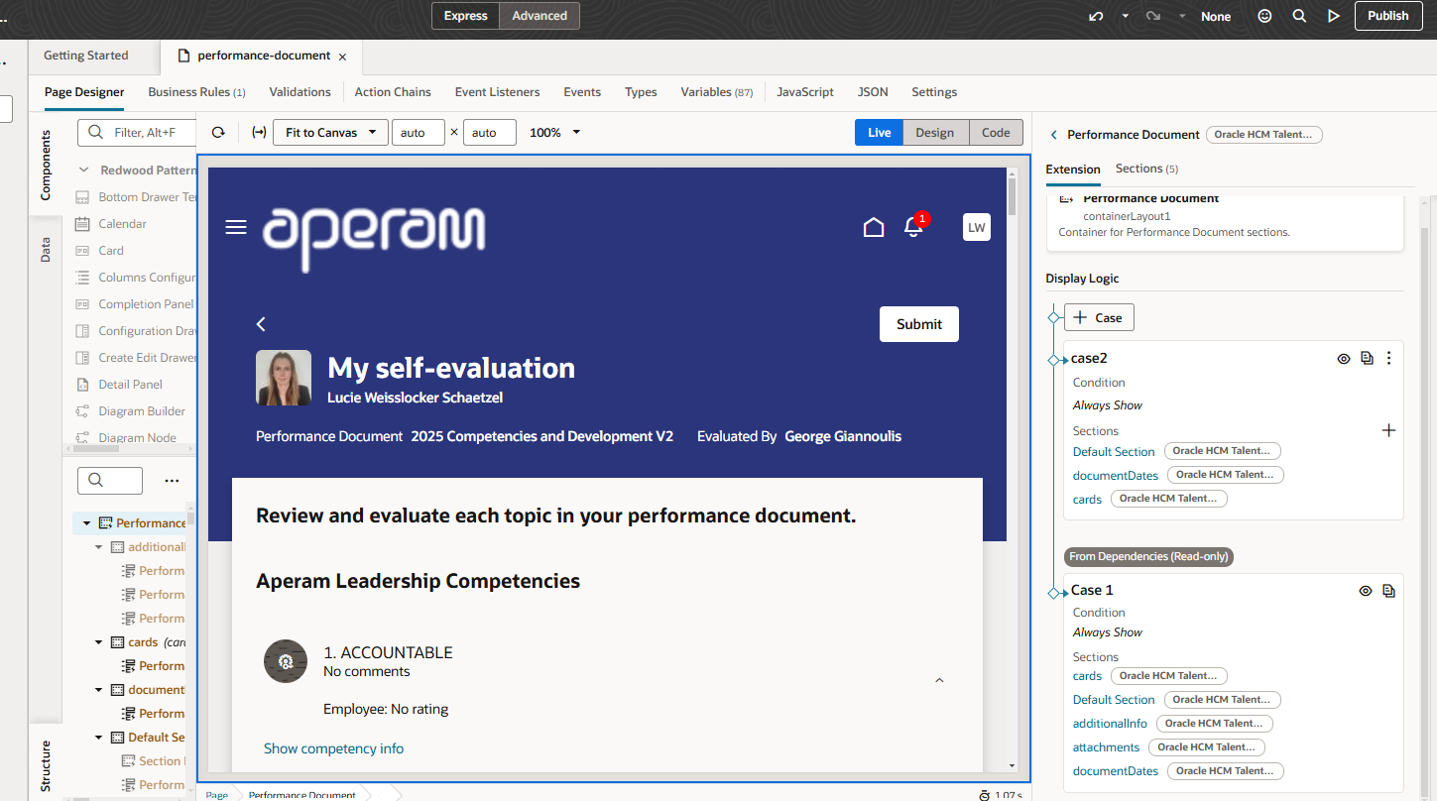Click the Publish button

point(1387,16)
